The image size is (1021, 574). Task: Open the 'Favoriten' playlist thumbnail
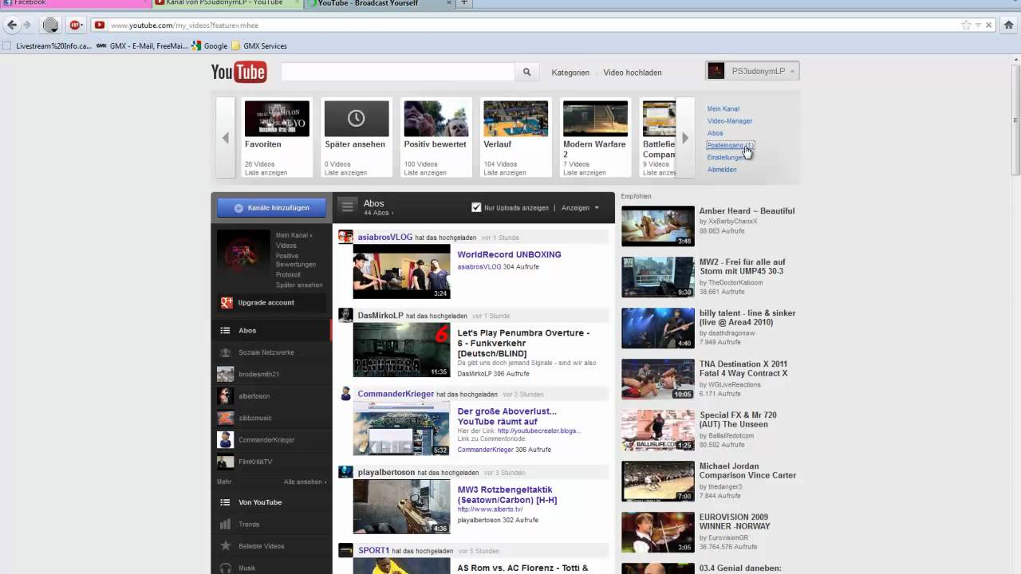277,119
